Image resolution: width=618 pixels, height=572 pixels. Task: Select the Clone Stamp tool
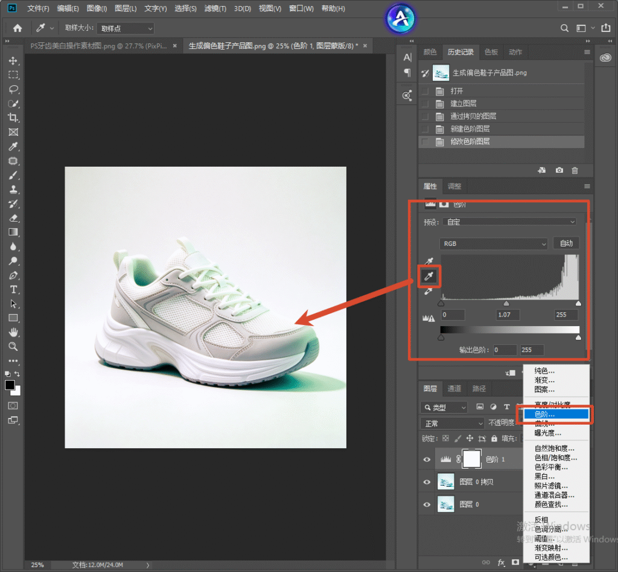tap(13, 189)
